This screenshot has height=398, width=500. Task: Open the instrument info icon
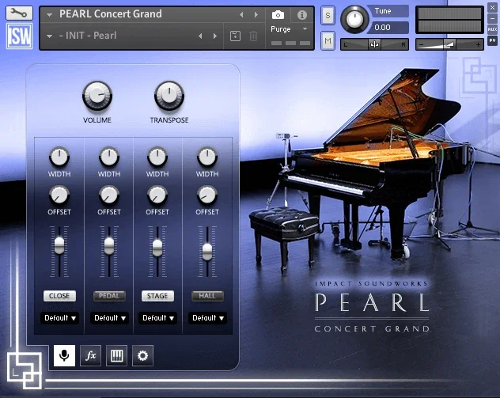302,15
